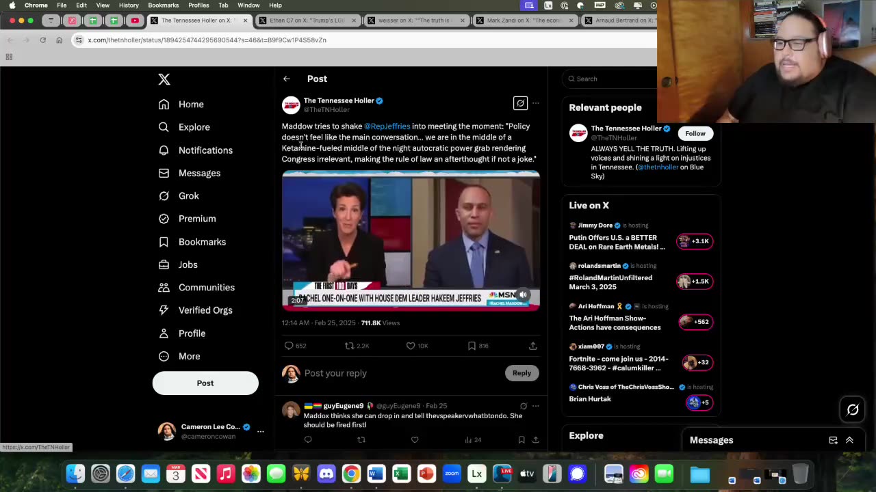Screen dimensions: 876x492
Task: Switch to 'Ethan C7 on X' tab
Action: 308,20
